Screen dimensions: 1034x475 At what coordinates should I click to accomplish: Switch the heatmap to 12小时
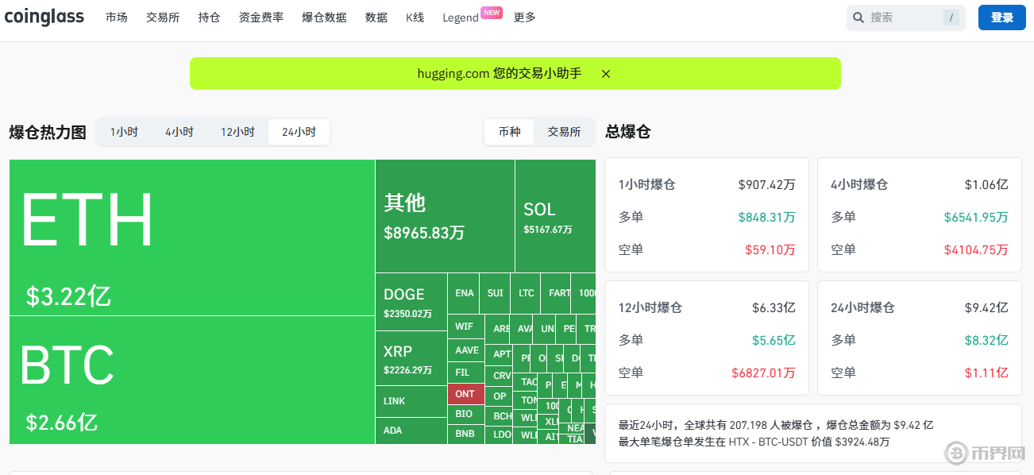pyautogui.click(x=237, y=132)
